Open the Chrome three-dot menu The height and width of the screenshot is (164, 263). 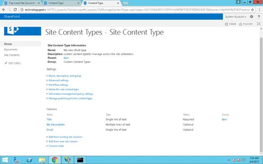259,10
